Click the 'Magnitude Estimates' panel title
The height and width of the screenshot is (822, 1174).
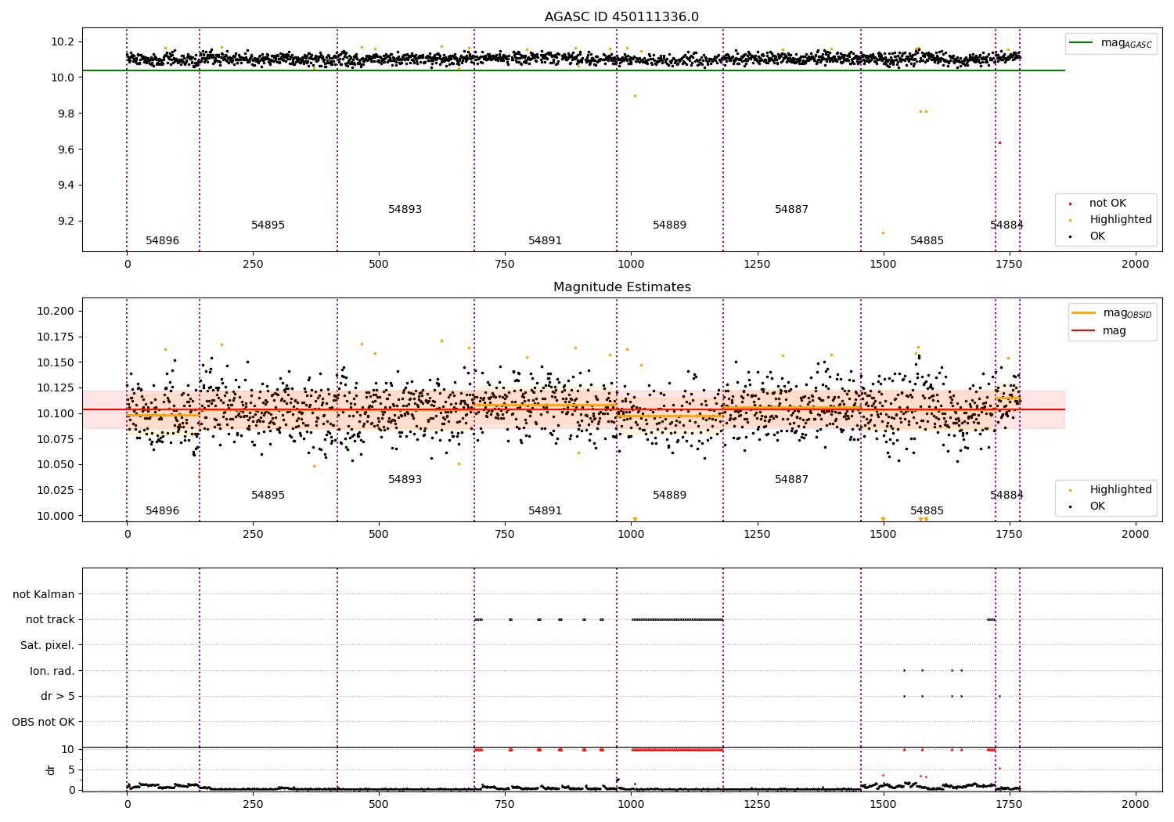[x=621, y=287]
